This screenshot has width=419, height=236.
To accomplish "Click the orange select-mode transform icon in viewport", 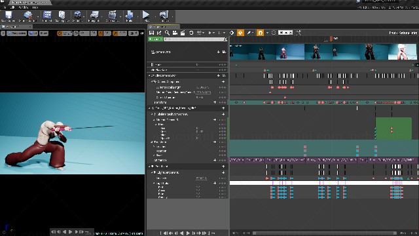I will pos(60,33).
